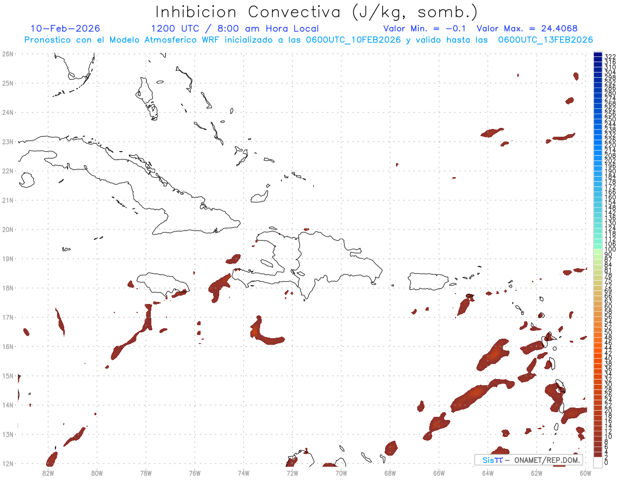Click latitude label '13N'
The height and width of the screenshot is (480, 622).
(8, 434)
